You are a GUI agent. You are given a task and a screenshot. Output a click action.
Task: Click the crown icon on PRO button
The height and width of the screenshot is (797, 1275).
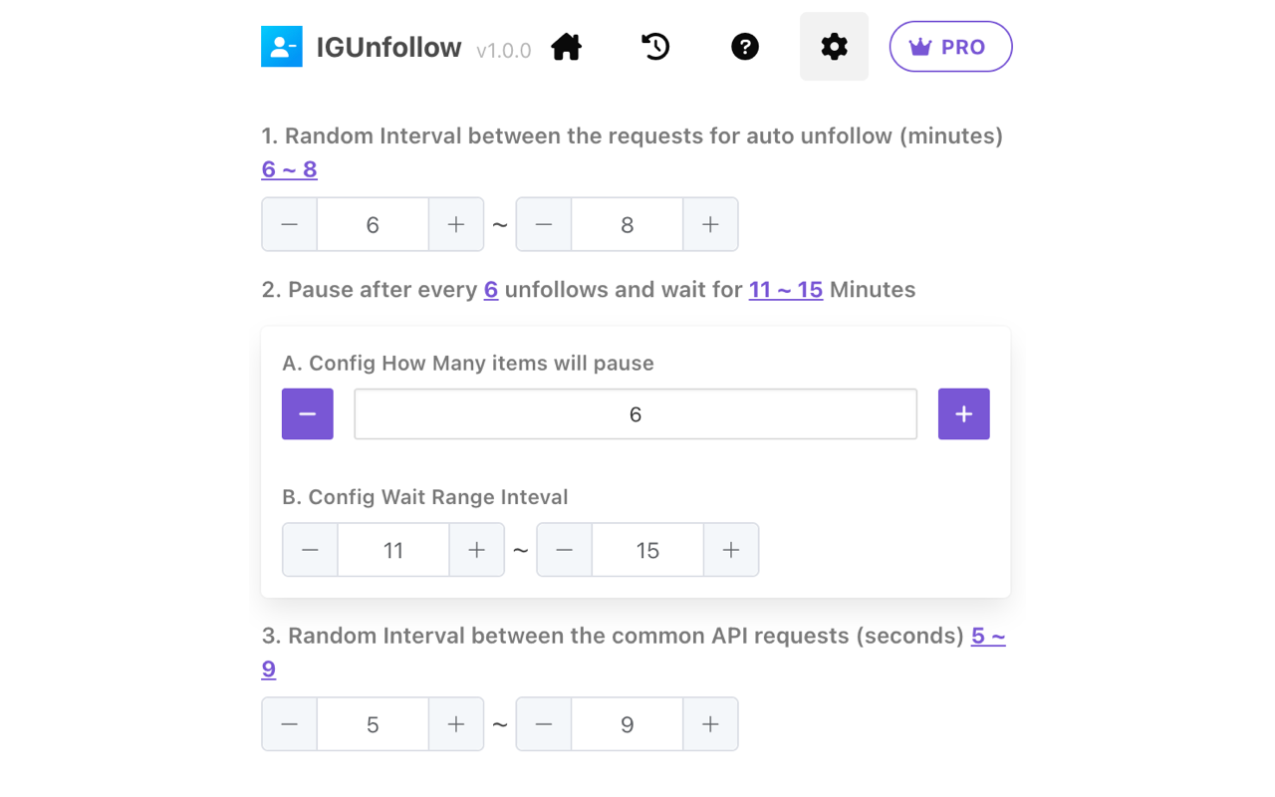tap(918, 46)
